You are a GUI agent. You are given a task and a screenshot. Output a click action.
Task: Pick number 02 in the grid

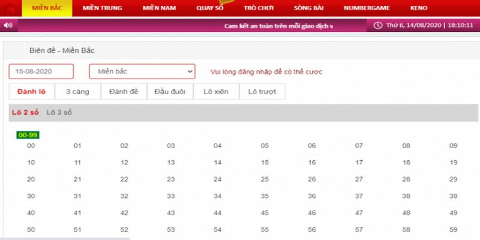[x=124, y=146]
